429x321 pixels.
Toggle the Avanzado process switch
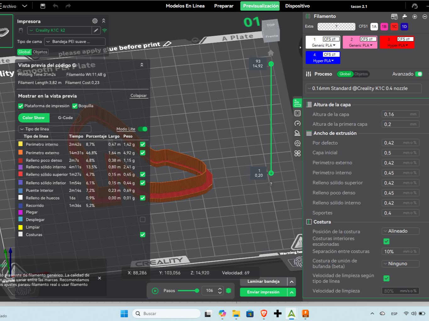pos(419,74)
